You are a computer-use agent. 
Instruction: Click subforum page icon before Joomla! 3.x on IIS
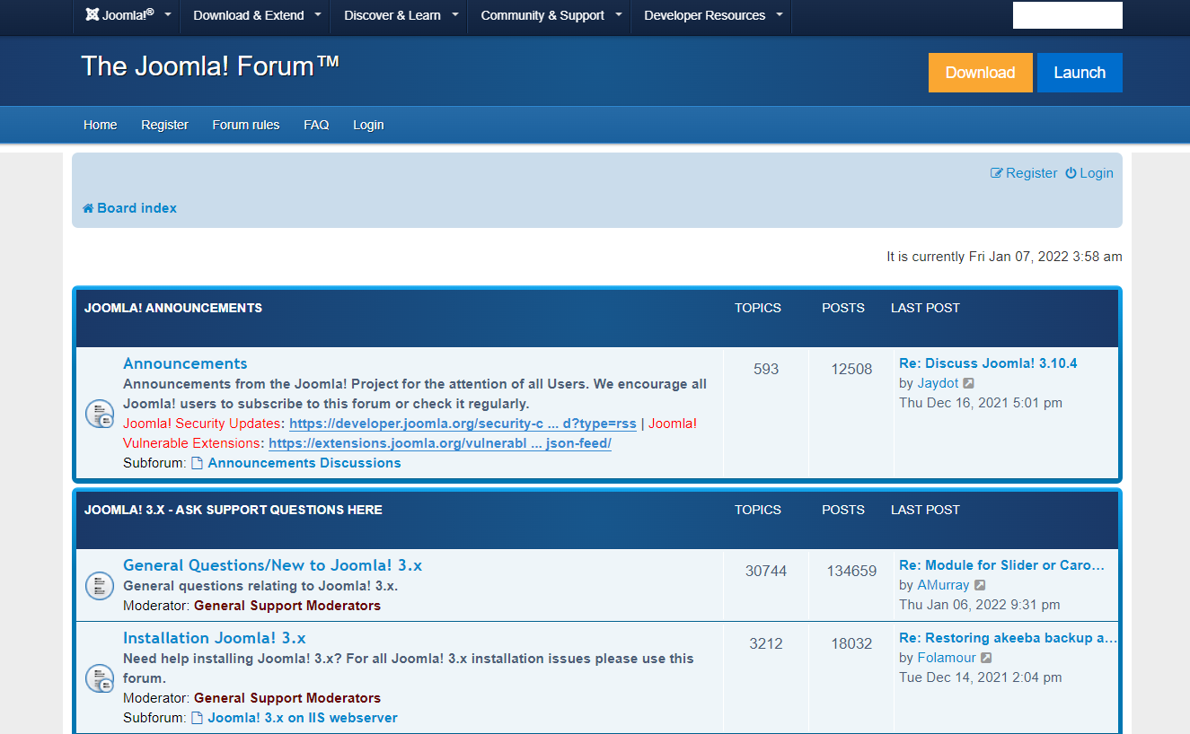pos(197,718)
